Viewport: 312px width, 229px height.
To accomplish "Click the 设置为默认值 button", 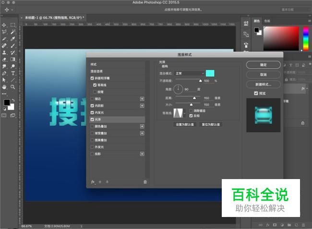I will (185, 124).
